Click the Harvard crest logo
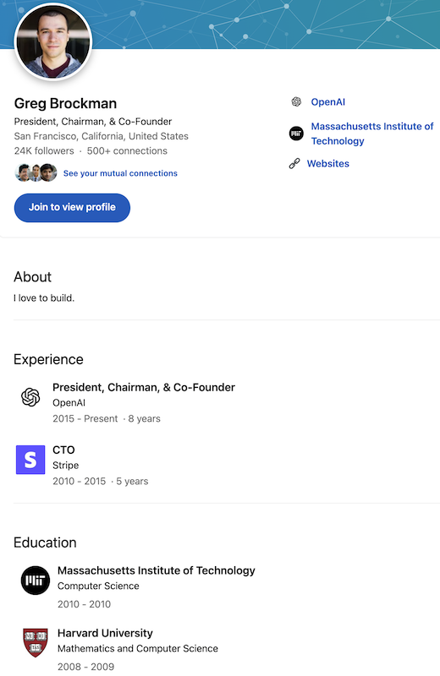The image size is (440, 676). point(36,642)
